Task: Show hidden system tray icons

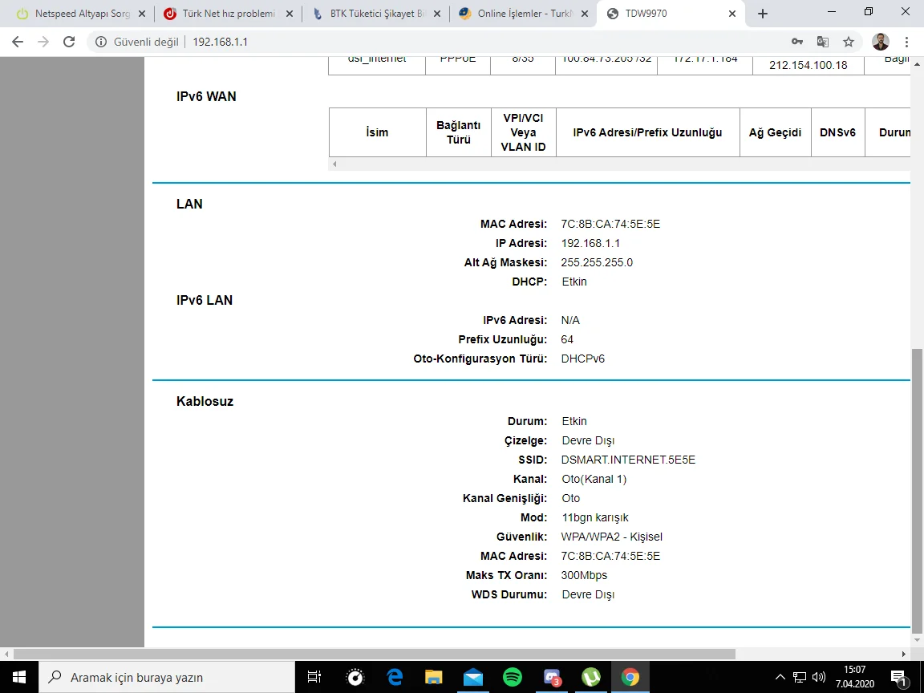Action: 780,677
